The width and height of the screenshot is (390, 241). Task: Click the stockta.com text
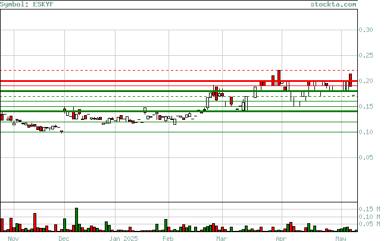click(333, 4)
